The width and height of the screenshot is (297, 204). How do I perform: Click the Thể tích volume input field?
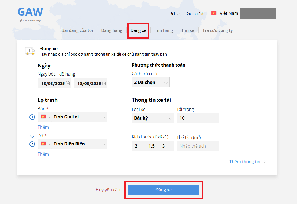click(x=197, y=146)
